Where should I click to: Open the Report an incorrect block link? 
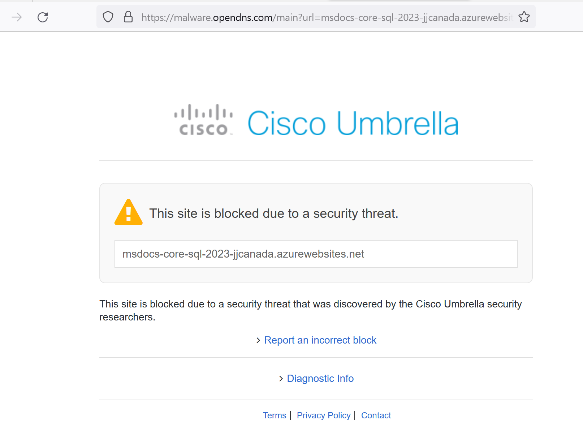click(x=320, y=340)
